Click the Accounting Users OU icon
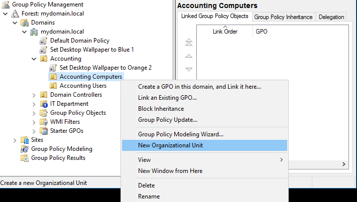Image resolution: width=357 pixels, height=202 pixels. coord(53,86)
